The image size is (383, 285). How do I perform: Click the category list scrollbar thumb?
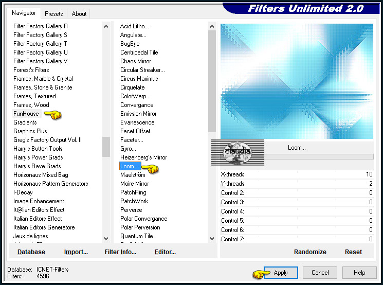pos(106,147)
